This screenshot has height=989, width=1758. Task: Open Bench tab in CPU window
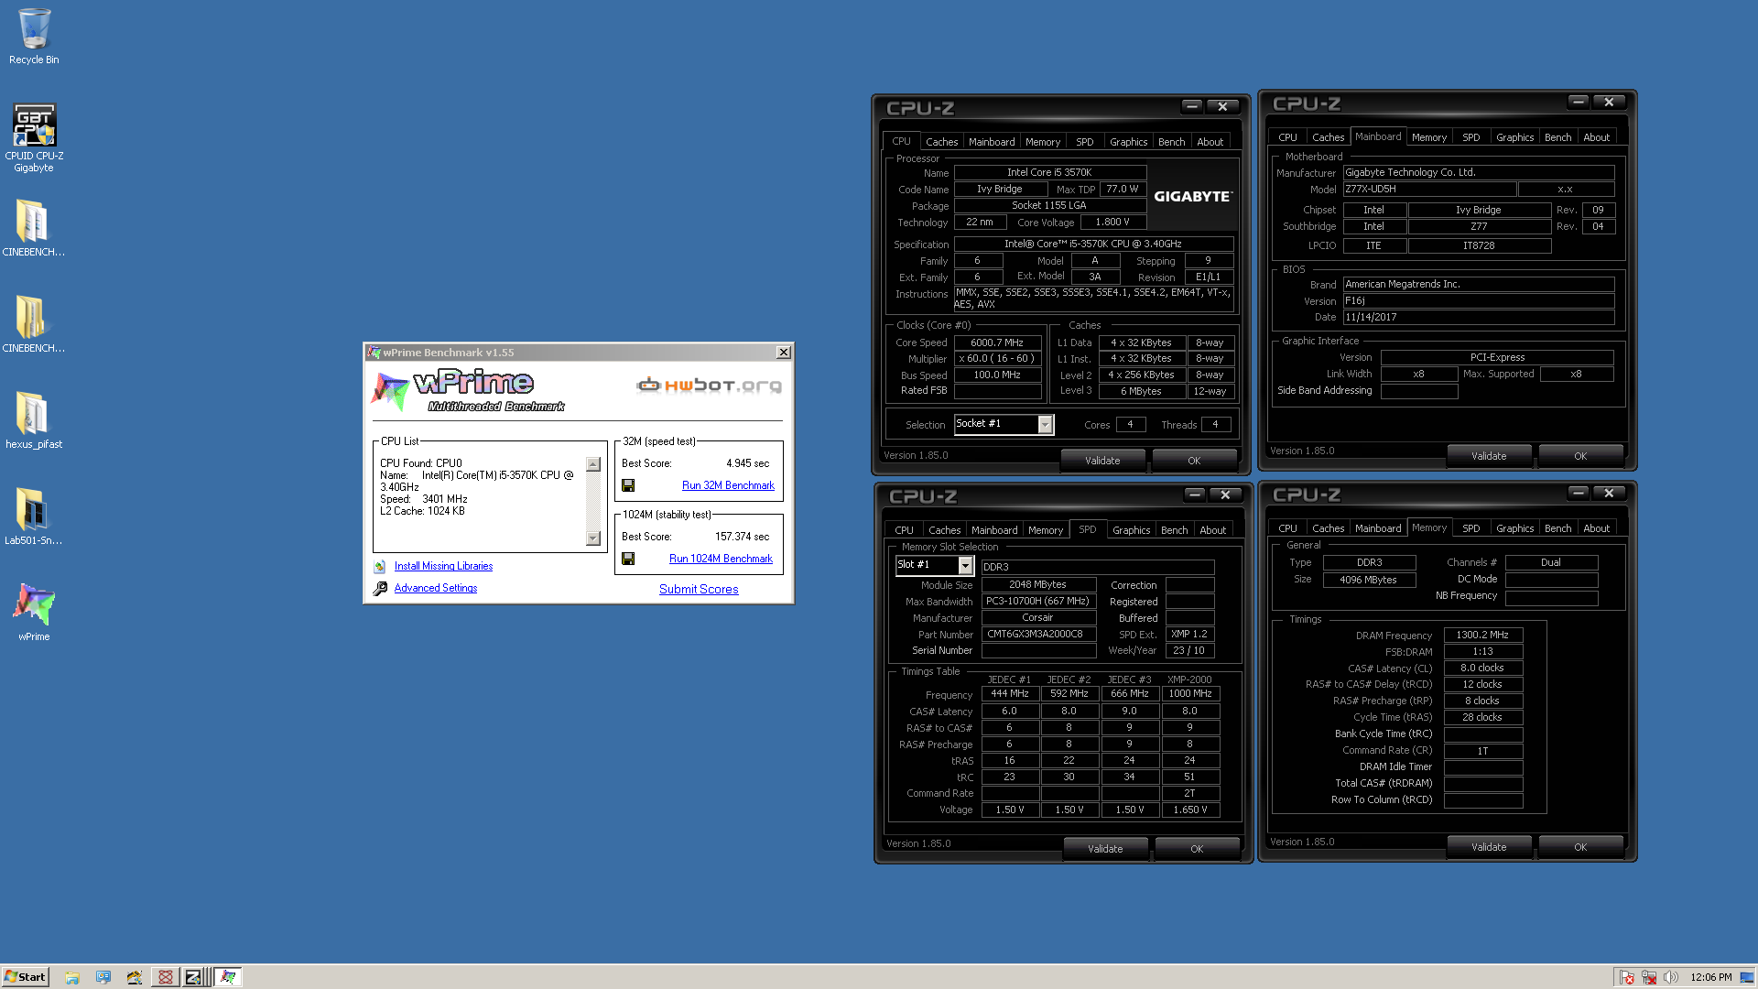1171,142
